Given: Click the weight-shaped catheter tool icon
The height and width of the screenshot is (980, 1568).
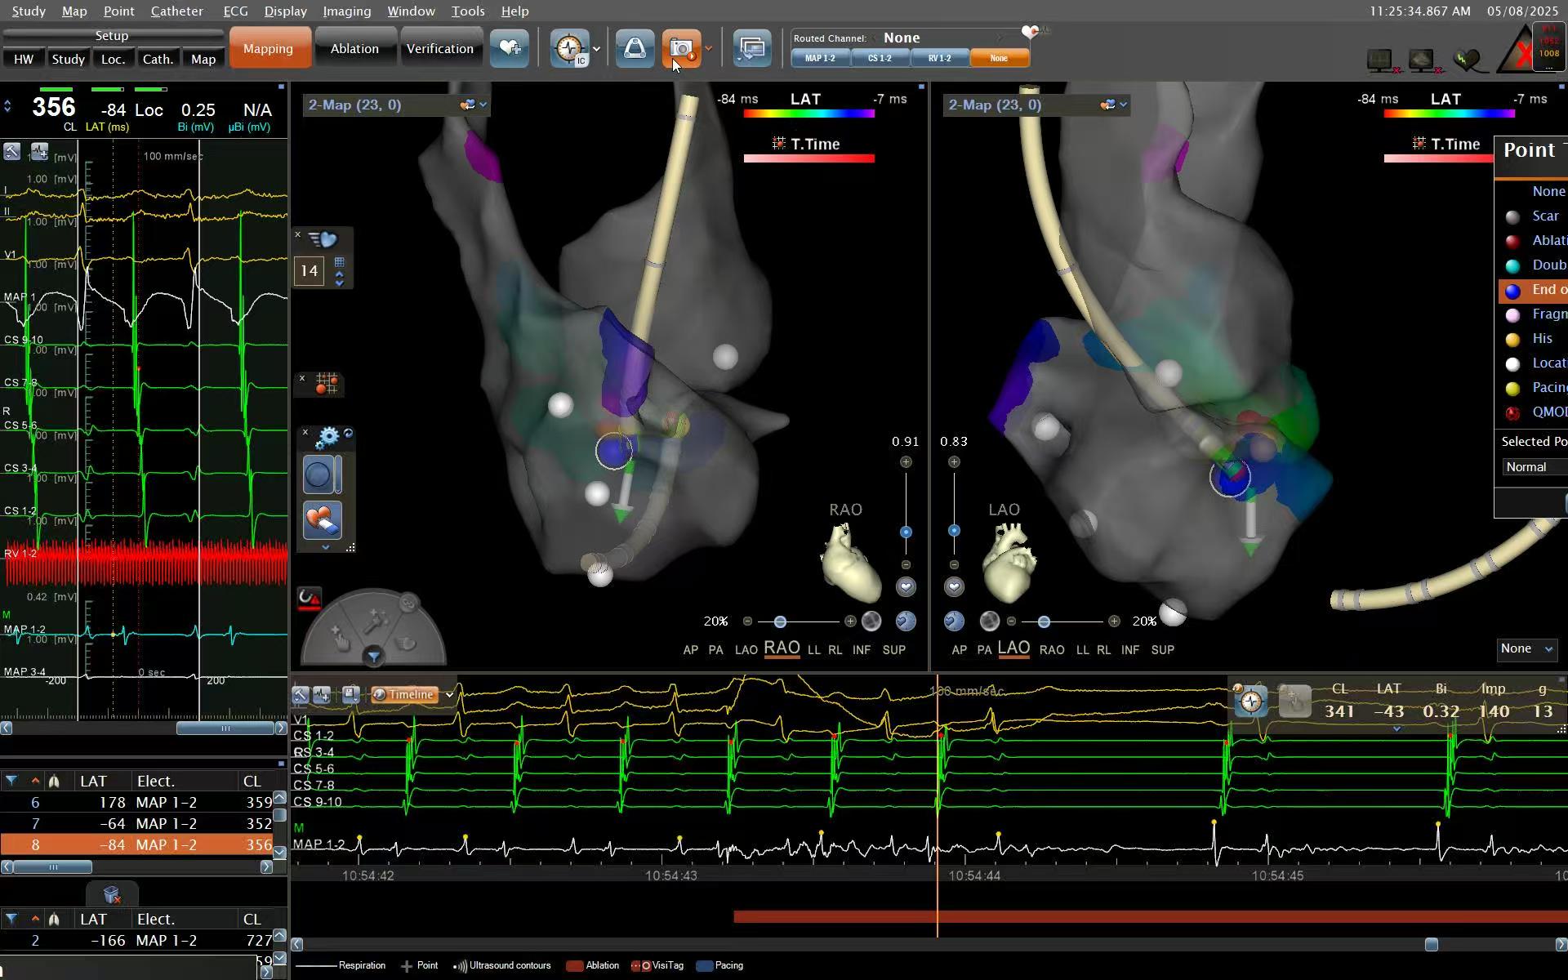Looking at the screenshot, I should pos(635,49).
